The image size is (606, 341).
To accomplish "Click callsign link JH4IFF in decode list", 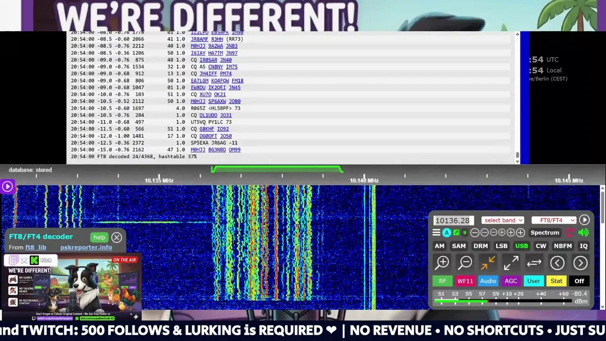I will point(208,73).
